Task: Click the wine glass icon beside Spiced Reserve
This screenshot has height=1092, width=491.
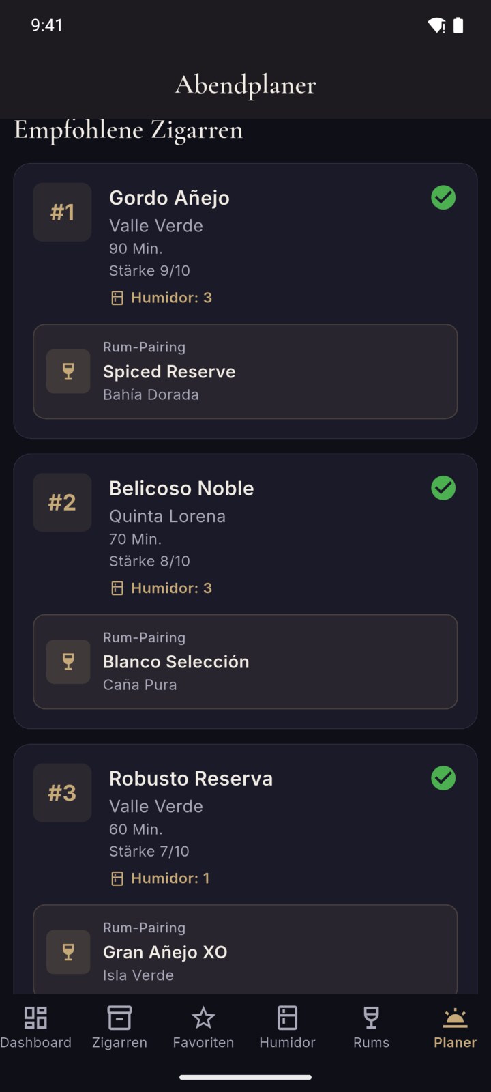Action: pos(68,371)
